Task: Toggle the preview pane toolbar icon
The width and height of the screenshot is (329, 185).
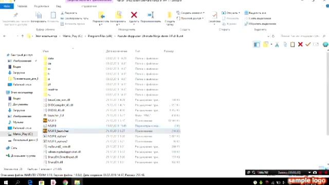Action: [x=257, y=45]
